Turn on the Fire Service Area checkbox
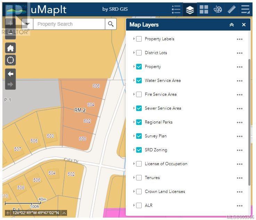Image resolution: width=256 pixels, height=220 pixels. [139, 94]
